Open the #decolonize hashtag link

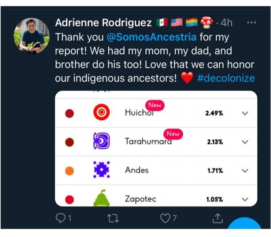coord(226,78)
